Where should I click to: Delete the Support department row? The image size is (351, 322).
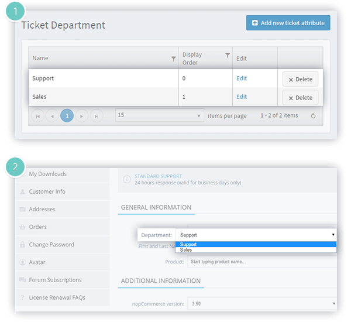(300, 79)
